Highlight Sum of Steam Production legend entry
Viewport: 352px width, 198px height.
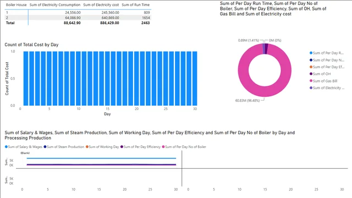64,147
